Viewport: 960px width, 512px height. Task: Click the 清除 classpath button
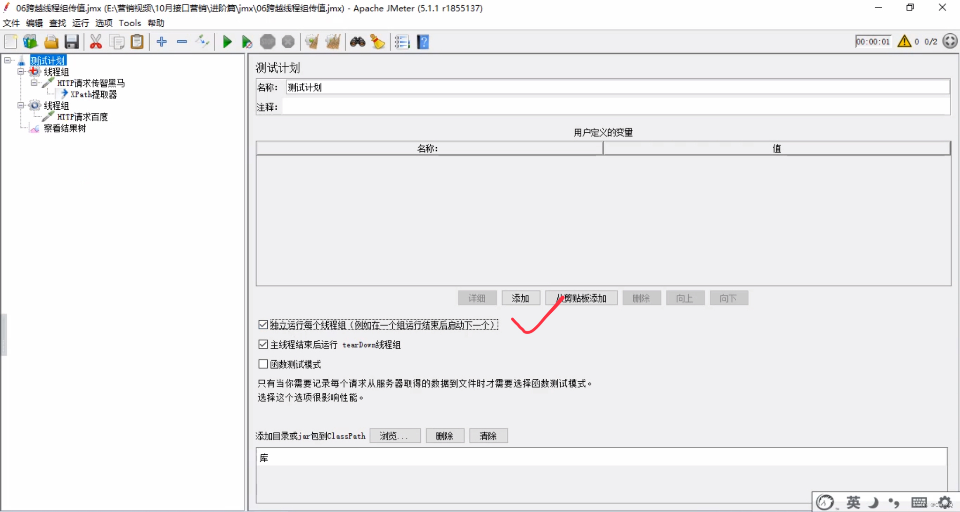click(x=488, y=436)
